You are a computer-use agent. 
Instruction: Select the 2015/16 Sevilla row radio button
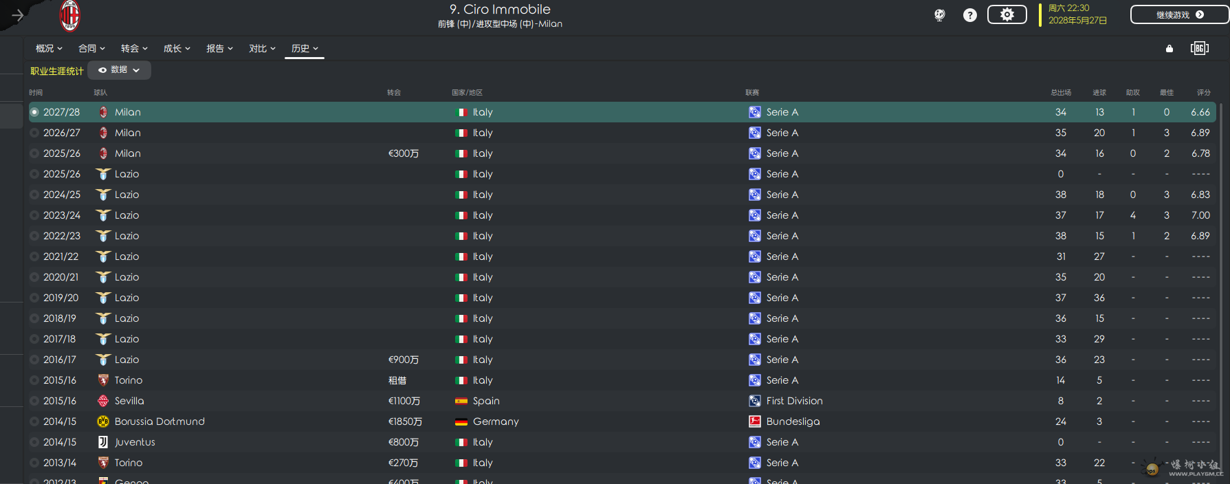coord(34,401)
